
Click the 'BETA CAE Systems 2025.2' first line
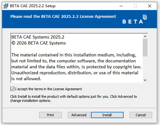[38, 37]
